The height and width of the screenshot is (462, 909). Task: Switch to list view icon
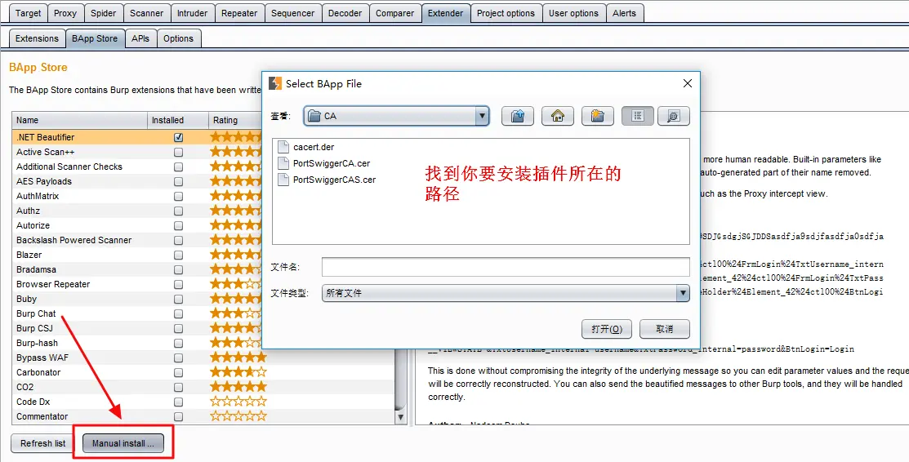[638, 116]
